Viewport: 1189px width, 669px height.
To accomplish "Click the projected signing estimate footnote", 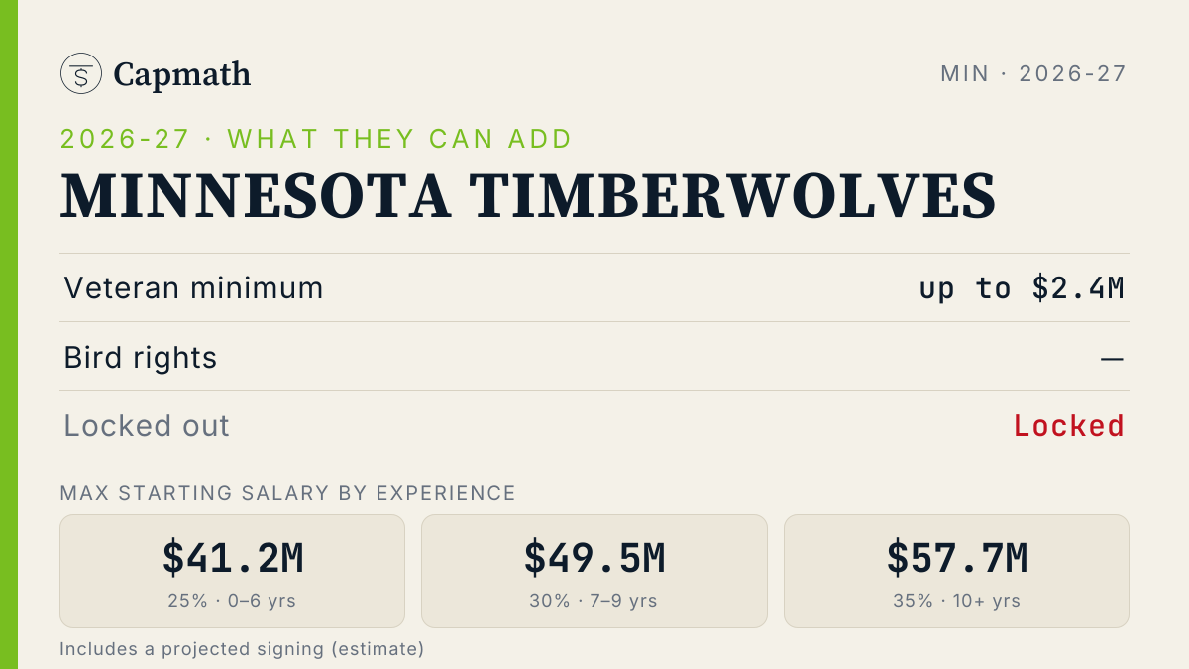I will coord(242,649).
